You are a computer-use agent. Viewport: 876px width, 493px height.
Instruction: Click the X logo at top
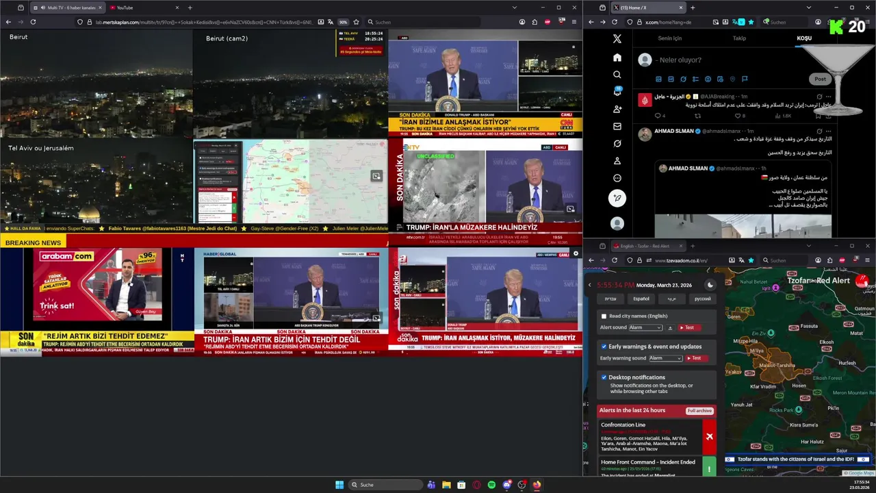(617, 39)
